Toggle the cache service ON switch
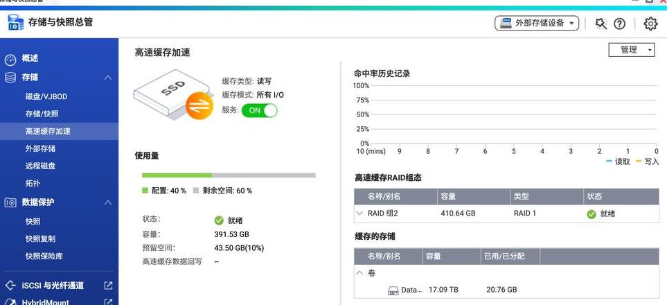 point(259,110)
